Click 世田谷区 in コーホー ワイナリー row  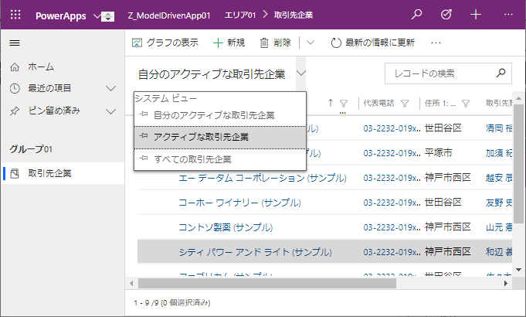click(x=443, y=203)
